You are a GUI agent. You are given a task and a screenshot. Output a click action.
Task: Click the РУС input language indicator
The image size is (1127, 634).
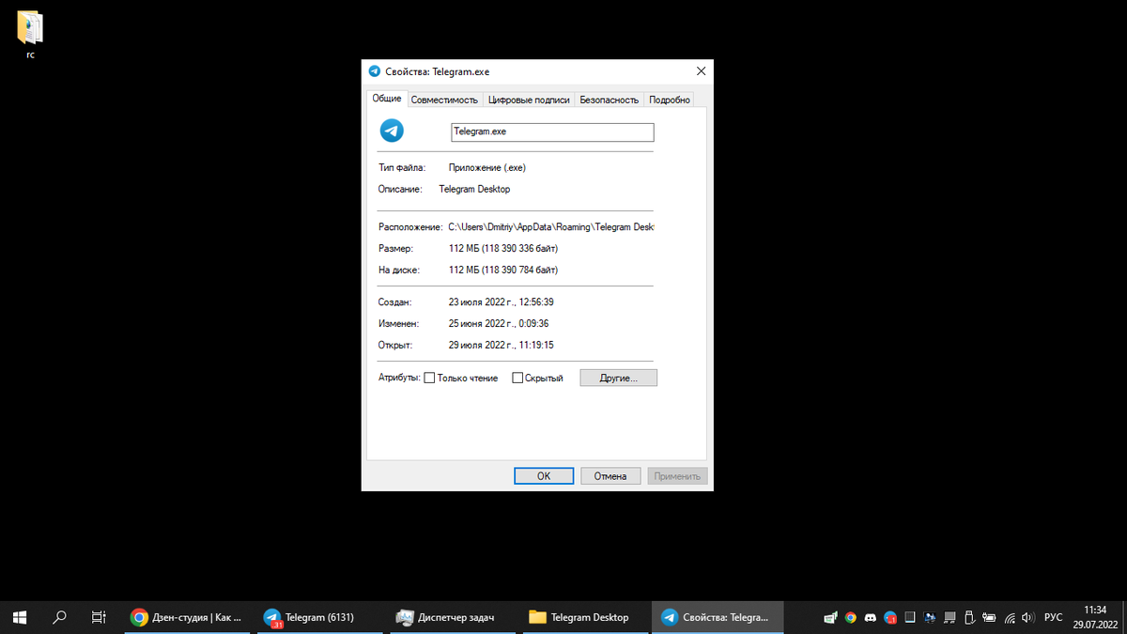(x=1054, y=617)
